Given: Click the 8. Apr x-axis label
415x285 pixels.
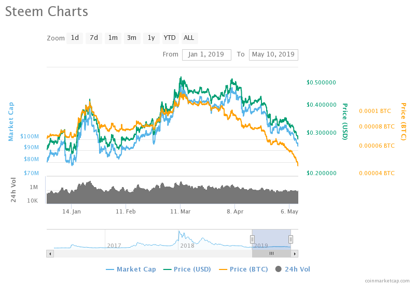Looking at the screenshot, I should coord(235,211).
